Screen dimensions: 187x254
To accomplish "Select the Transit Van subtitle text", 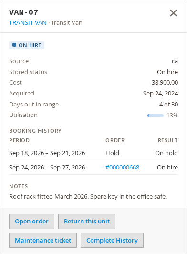I will coord(67,23).
